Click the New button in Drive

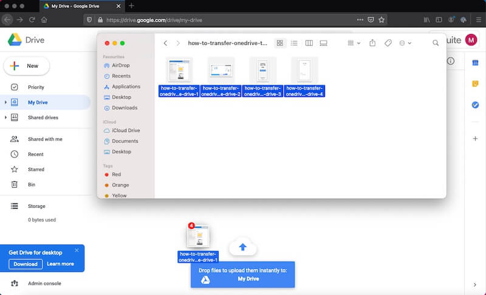tap(27, 66)
